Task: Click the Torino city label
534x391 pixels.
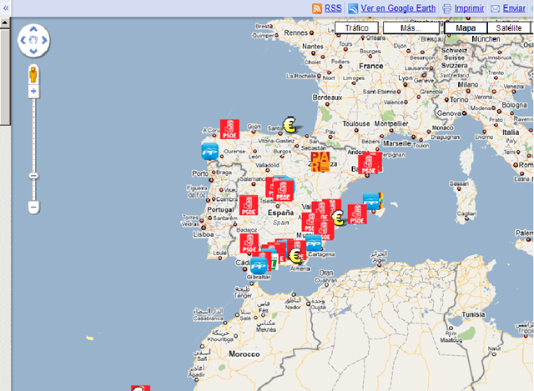Action: tap(459, 100)
